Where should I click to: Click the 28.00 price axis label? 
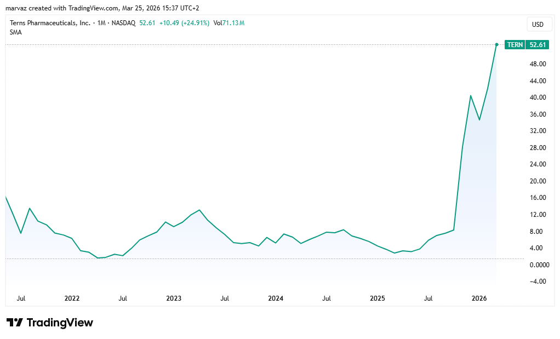click(538, 147)
